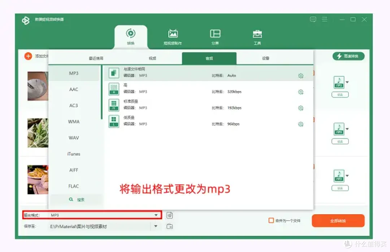Viewport: 390px width, 252px height.
Task: Select AAC in the format list
Action: click(74, 89)
